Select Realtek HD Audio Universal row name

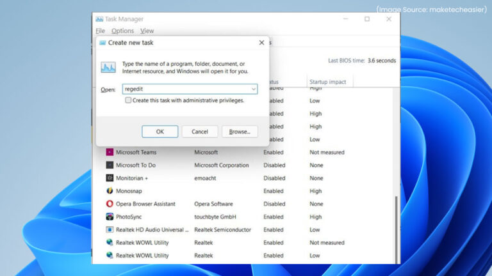pos(152,229)
